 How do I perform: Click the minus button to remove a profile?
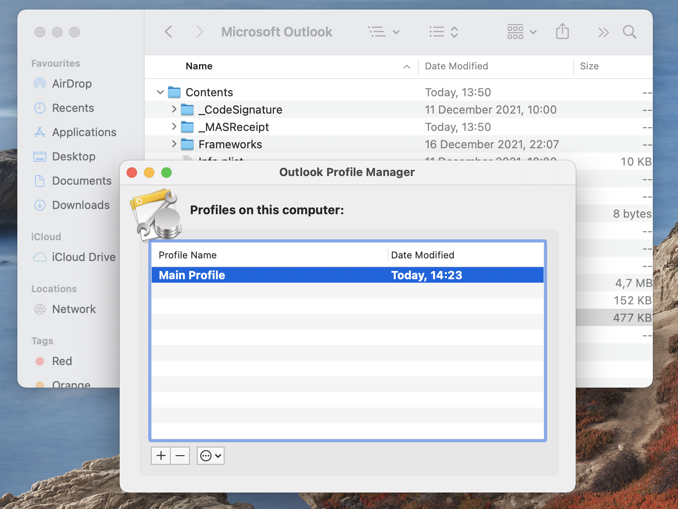point(180,455)
